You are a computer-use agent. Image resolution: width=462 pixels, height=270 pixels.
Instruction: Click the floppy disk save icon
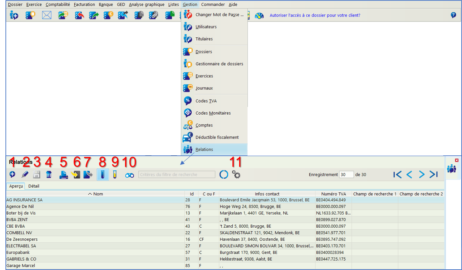(x=37, y=175)
